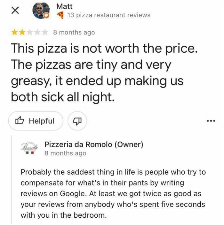Click the owner reply's 8 months ago timestamp
Image resolution: width=224 pixels, height=225 pixels.
tap(65, 153)
